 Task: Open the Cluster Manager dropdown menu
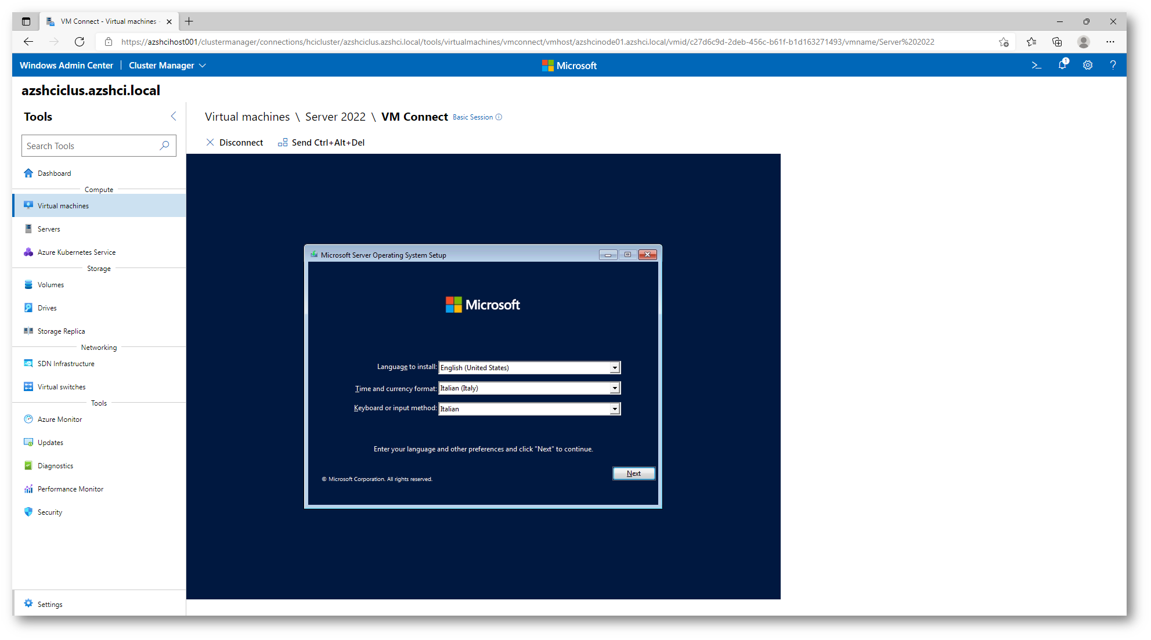tap(167, 66)
